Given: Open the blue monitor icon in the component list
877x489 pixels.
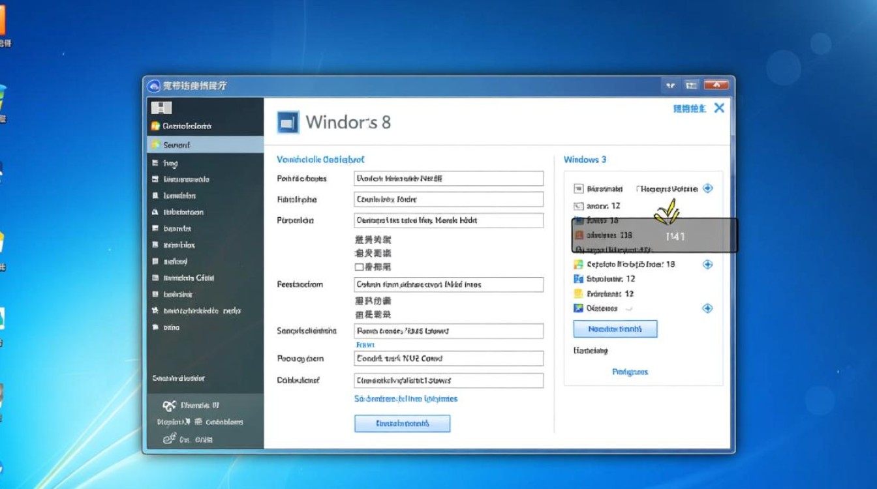Looking at the screenshot, I should (x=578, y=278).
